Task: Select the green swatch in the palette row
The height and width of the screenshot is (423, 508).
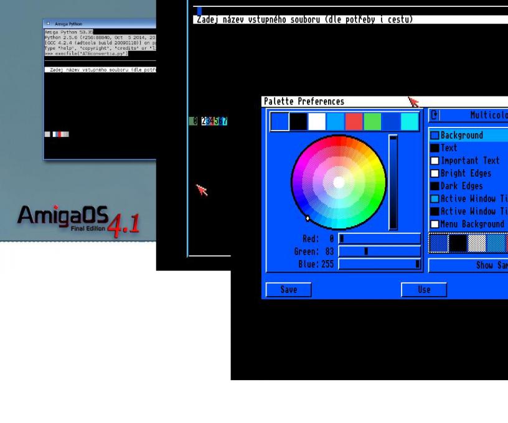Action: click(372, 121)
